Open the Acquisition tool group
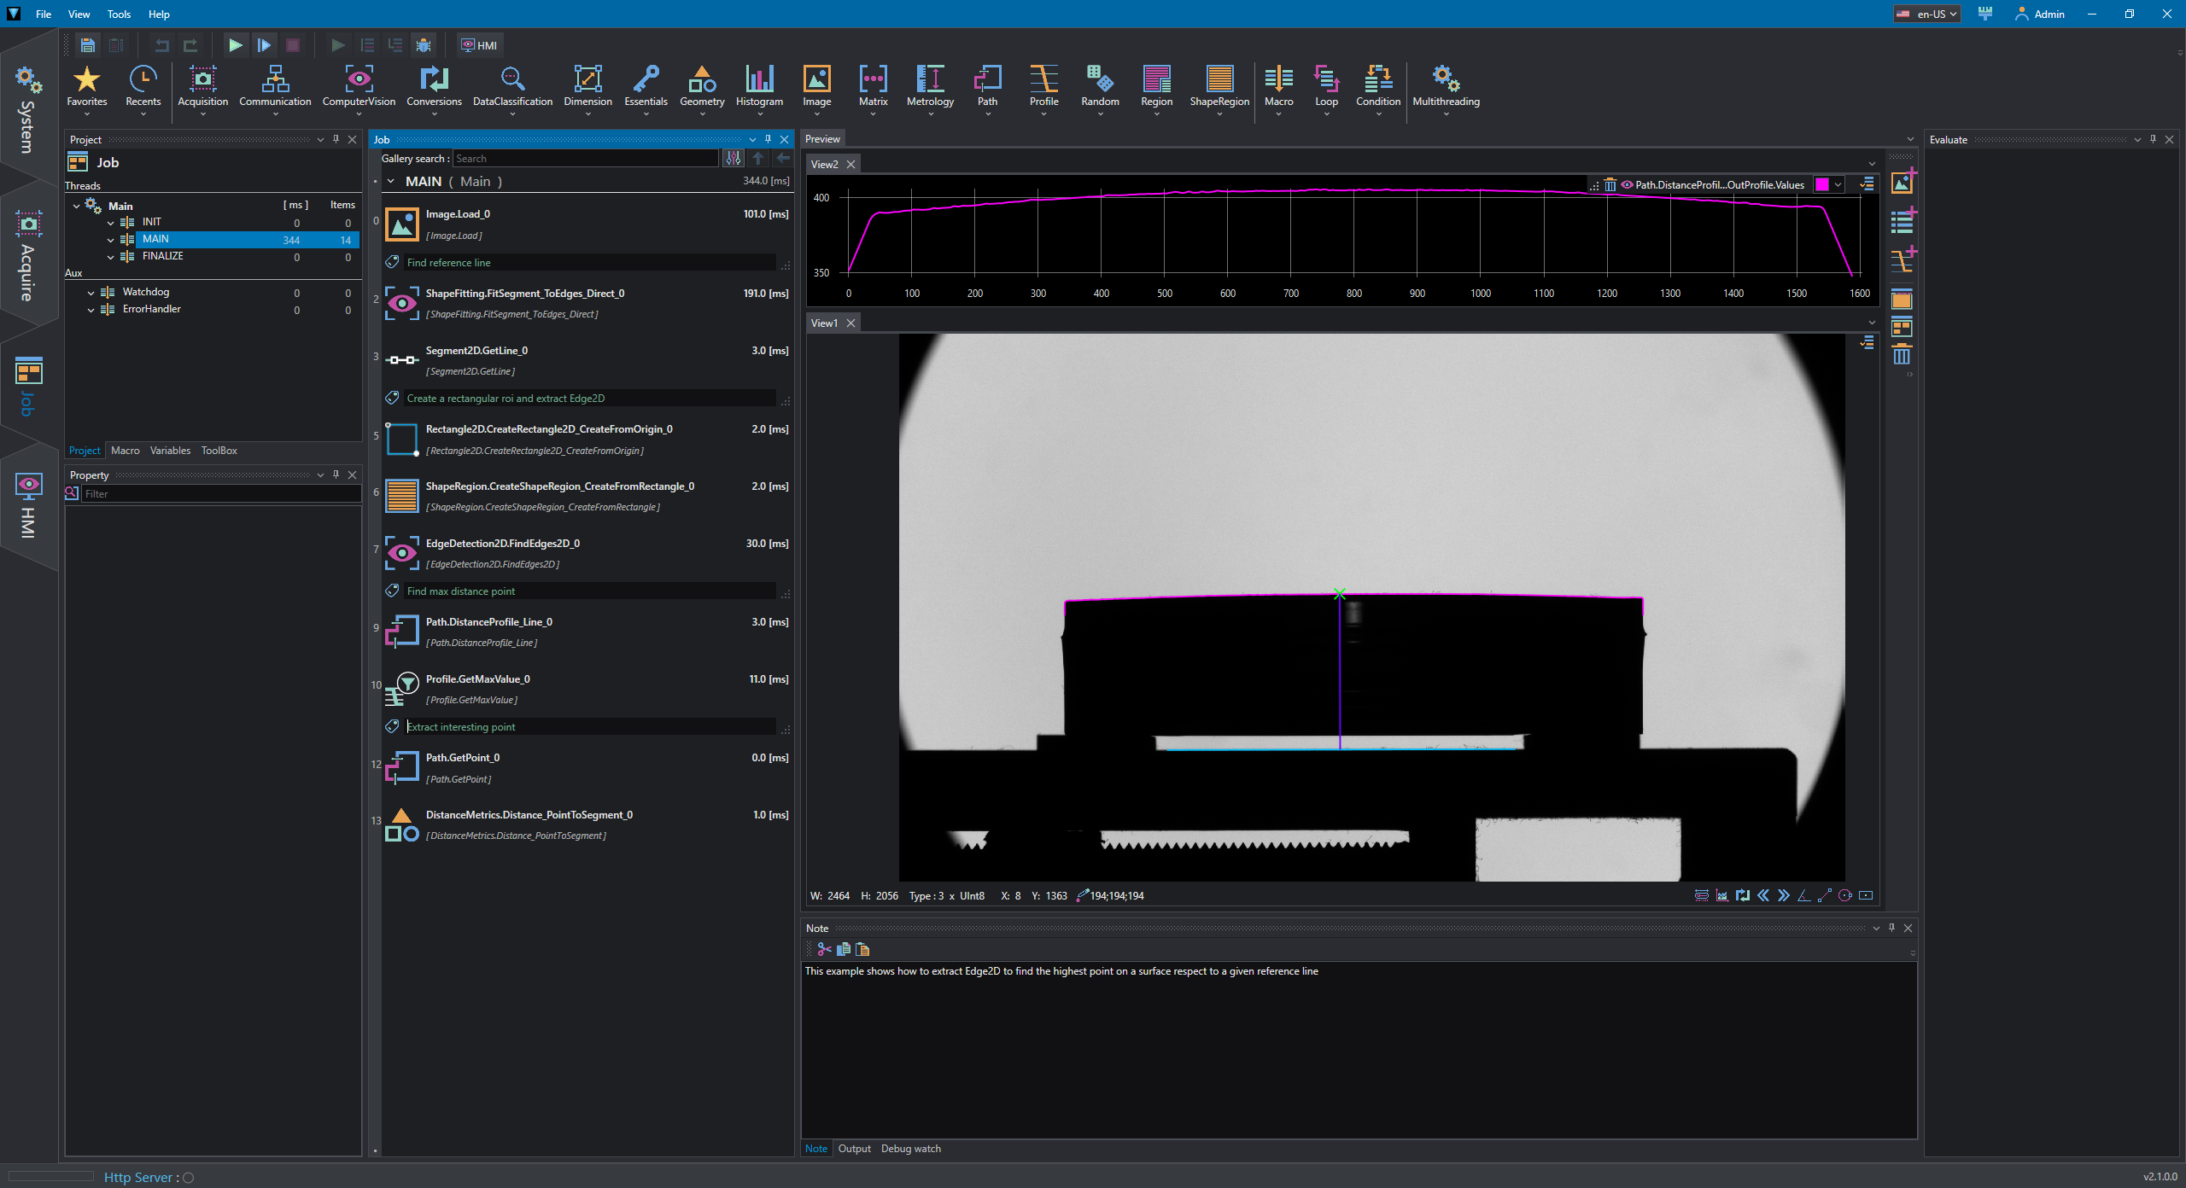Screen dimensions: 2186x1188 point(203,89)
